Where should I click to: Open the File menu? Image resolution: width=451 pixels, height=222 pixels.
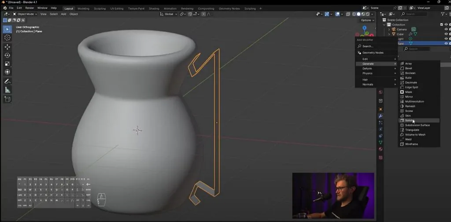coord(11,8)
